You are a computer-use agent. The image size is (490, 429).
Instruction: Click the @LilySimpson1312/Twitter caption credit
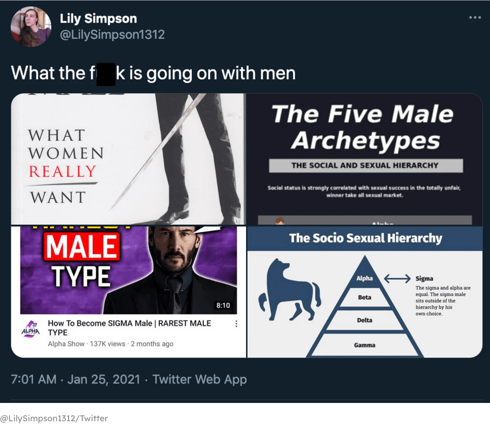54,418
